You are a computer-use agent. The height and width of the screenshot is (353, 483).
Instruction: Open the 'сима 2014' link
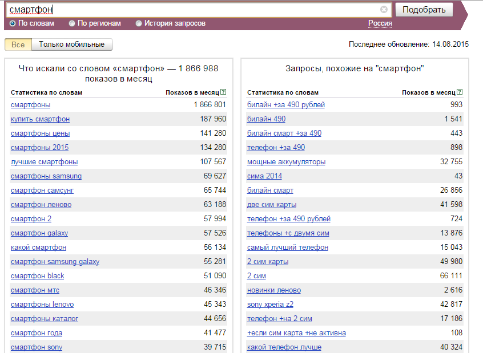point(264,176)
